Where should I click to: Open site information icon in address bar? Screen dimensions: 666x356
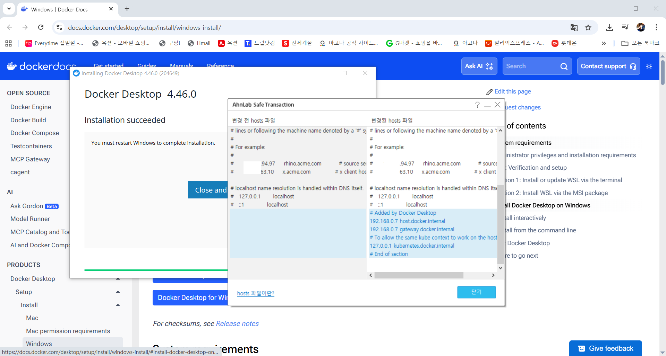[x=59, y=27]
